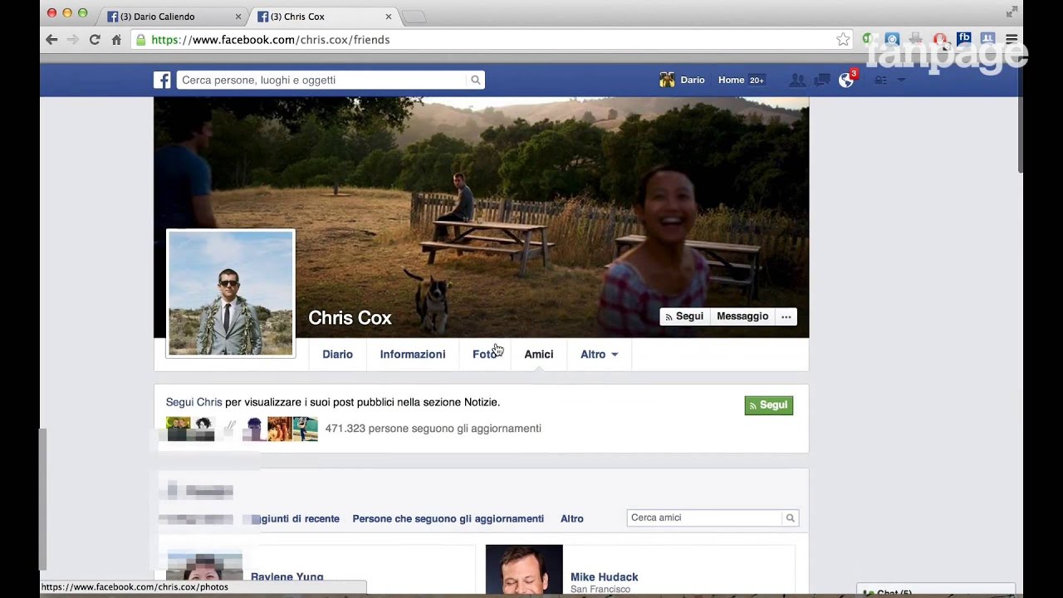
Task: Reload the page with the refresh icon
Action: click(95, 40)
